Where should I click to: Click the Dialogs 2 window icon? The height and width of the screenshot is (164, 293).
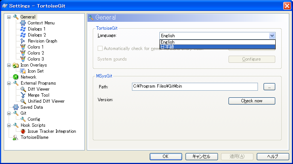click(x=23, y=35)
